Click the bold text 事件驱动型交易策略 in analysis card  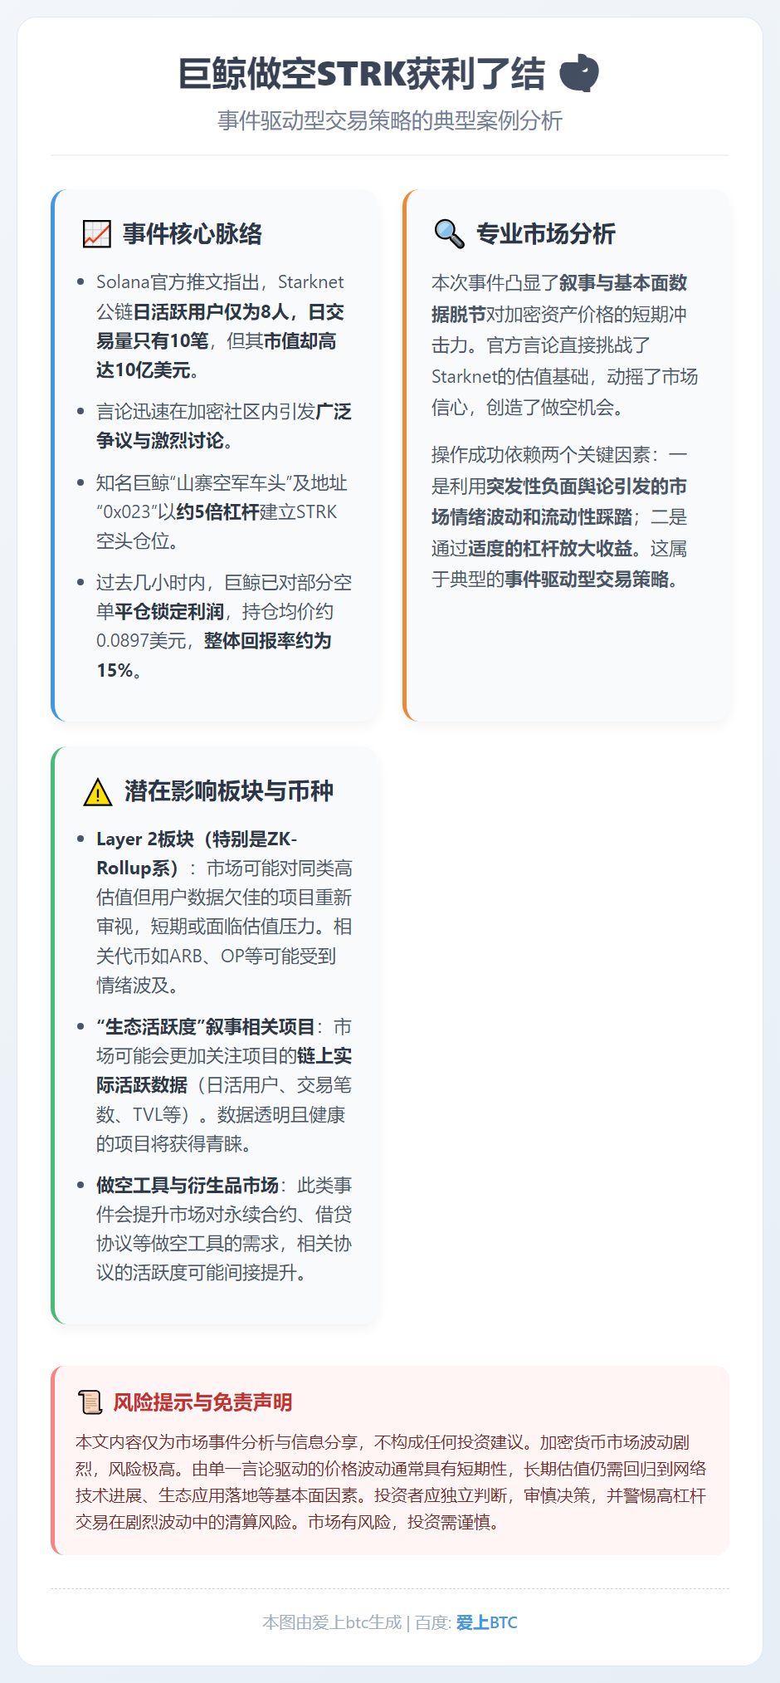587,580
